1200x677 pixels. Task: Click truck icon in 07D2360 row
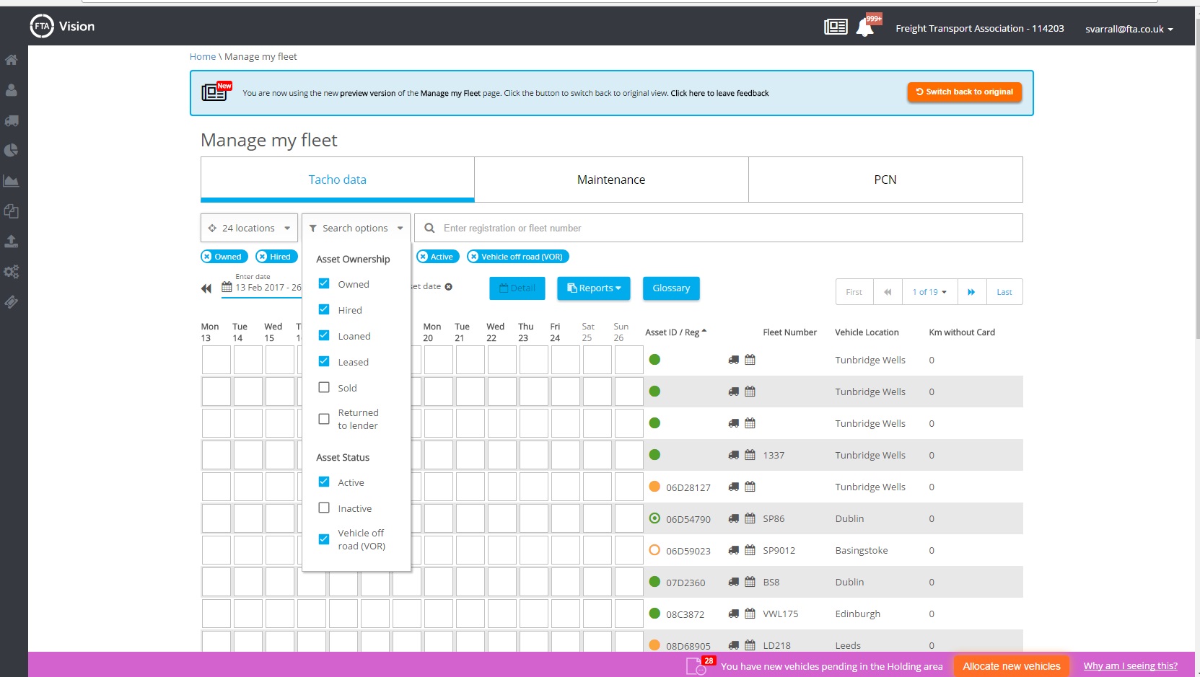click(734, 582)
